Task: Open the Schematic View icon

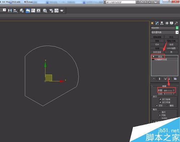Action: (x=39, y=11)
